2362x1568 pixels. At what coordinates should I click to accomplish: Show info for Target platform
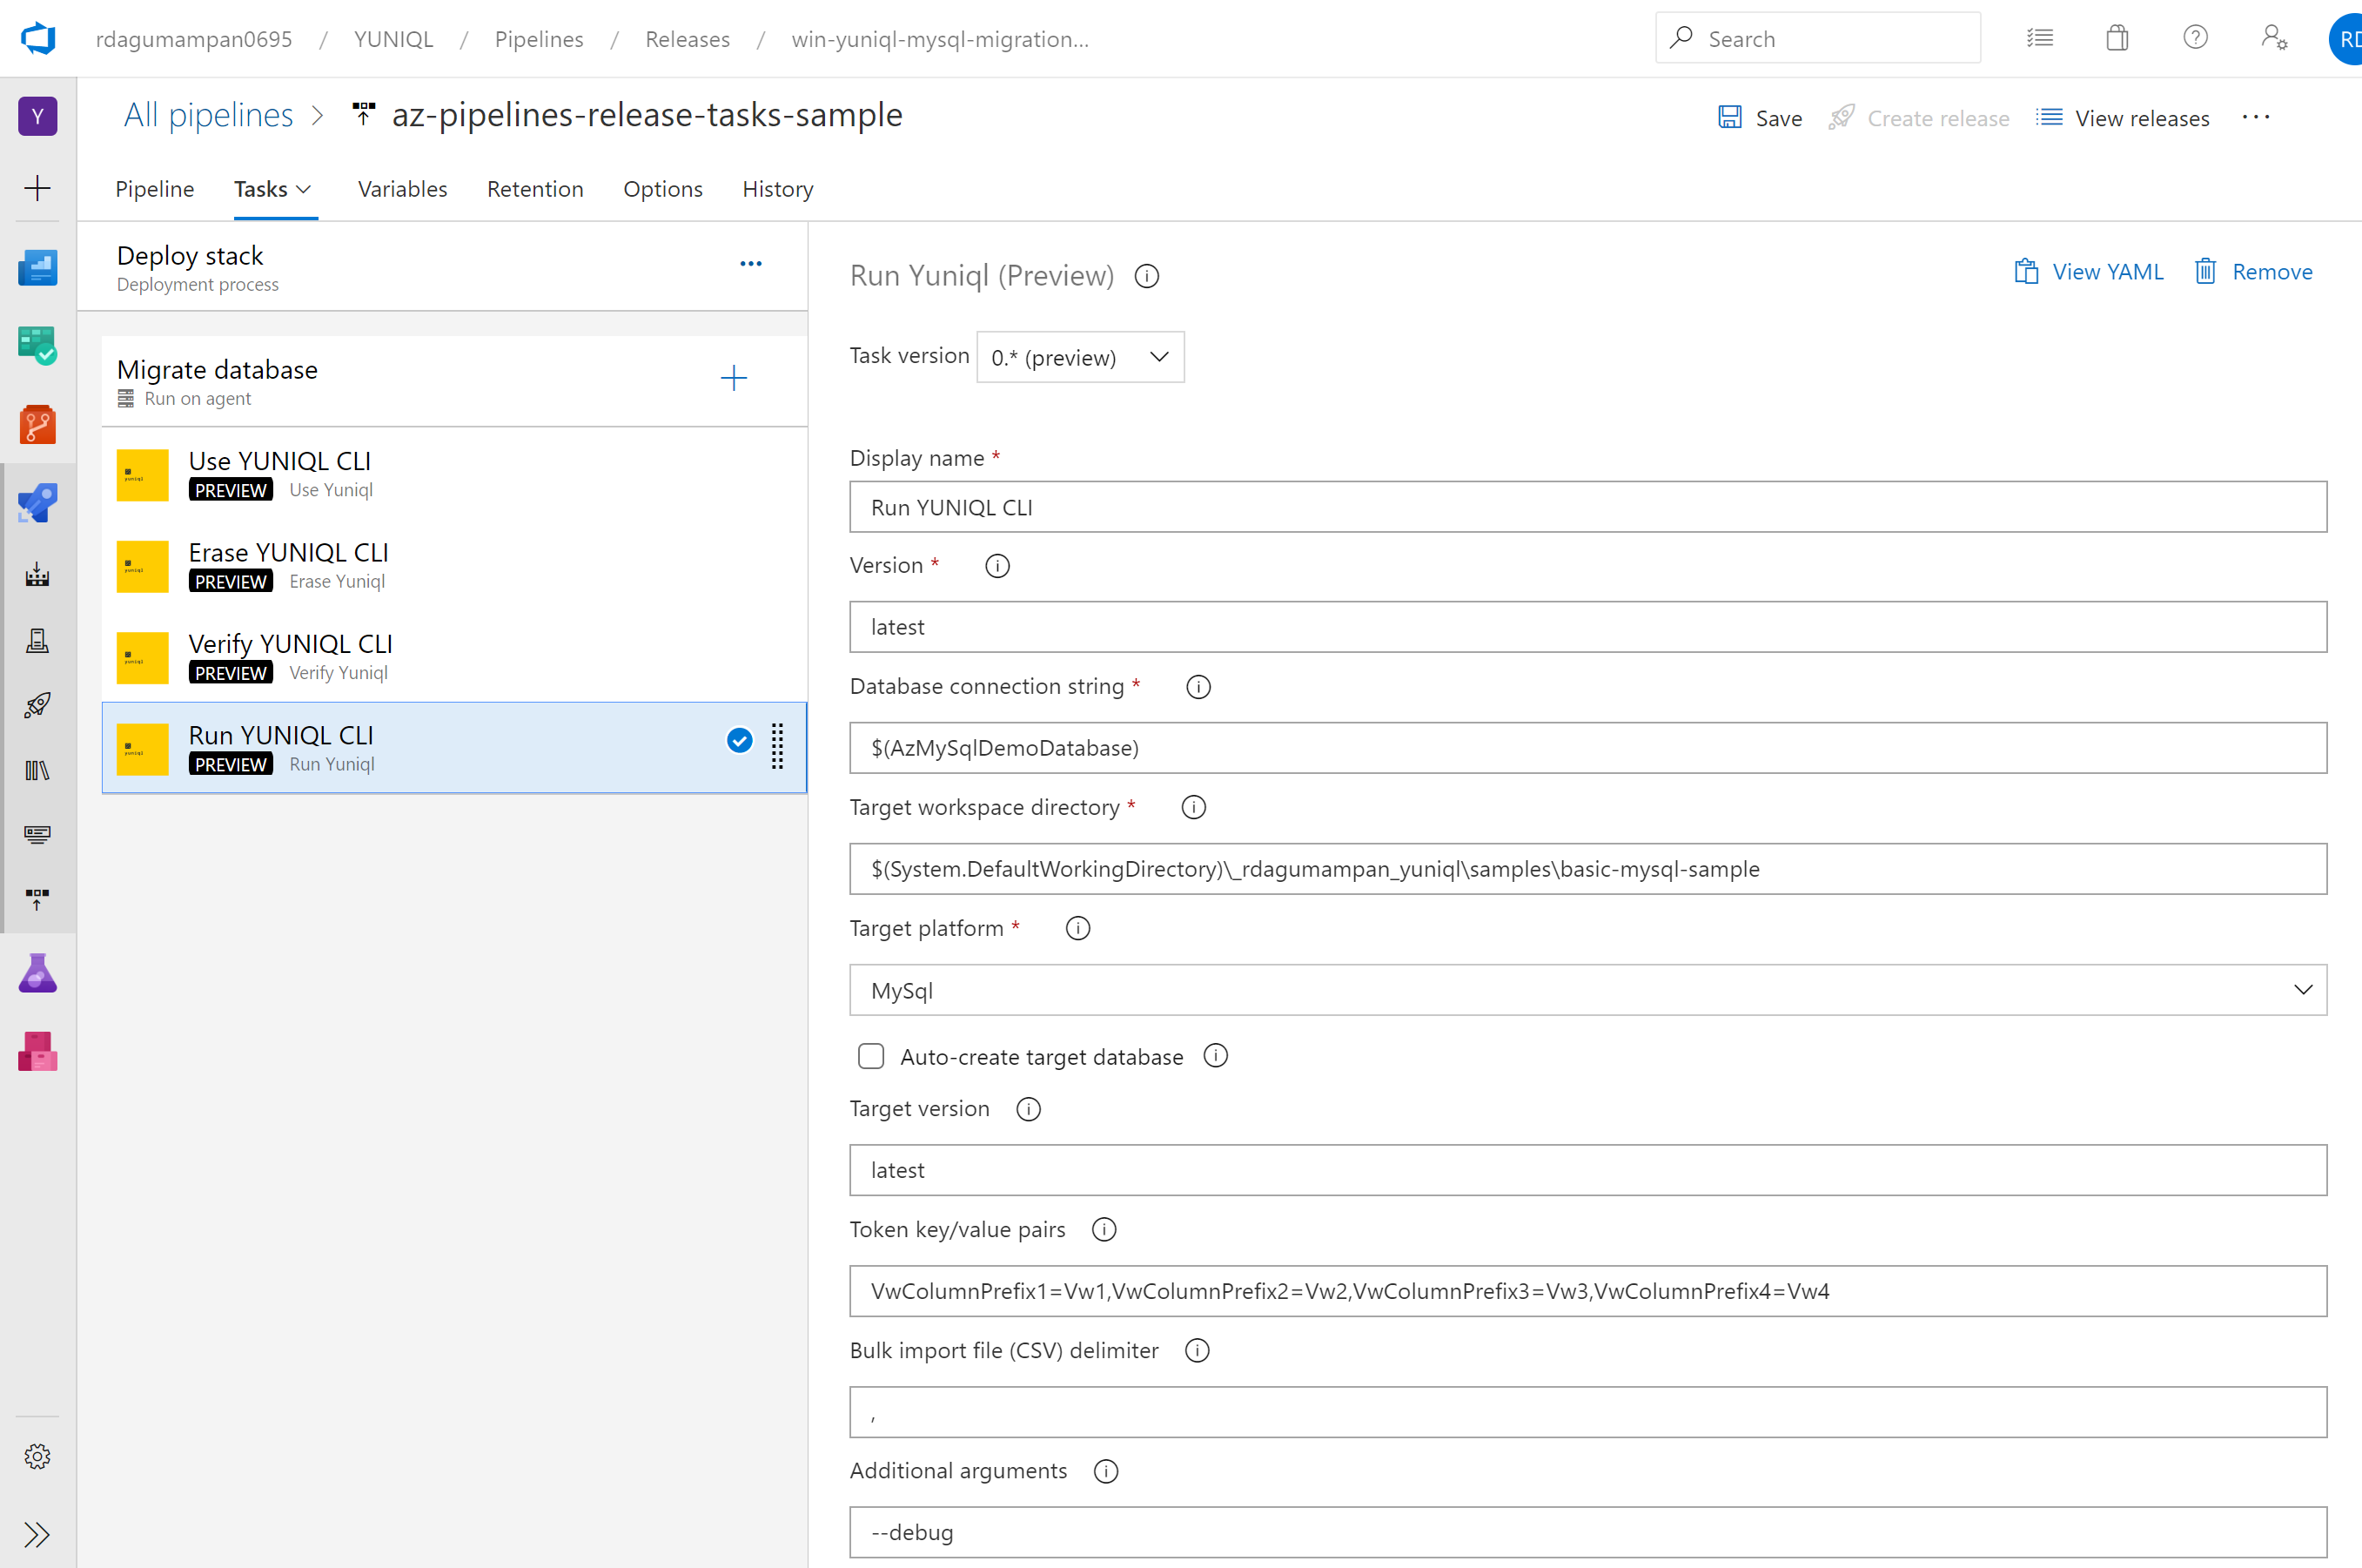click(1077, 928)
